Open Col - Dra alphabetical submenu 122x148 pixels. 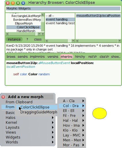72,106
